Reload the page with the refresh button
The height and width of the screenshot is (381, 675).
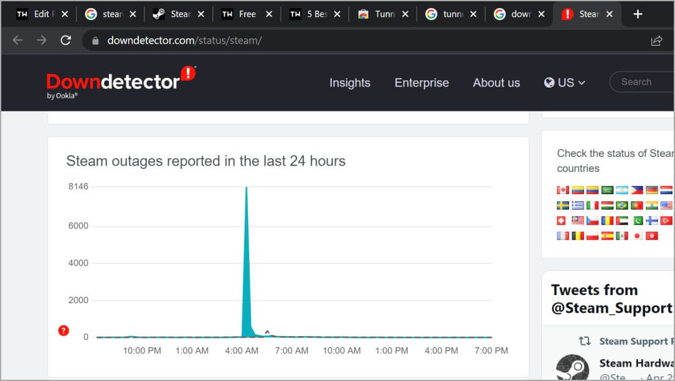(x=65, y=40)
